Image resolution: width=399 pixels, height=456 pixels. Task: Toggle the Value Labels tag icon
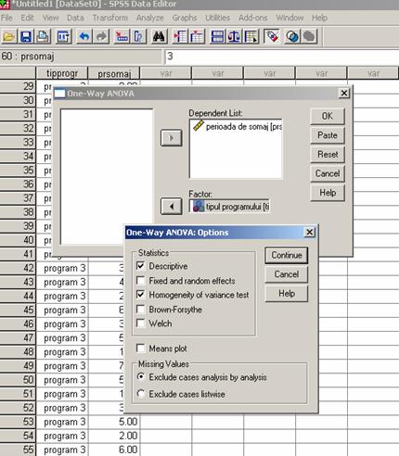[272, 37]
